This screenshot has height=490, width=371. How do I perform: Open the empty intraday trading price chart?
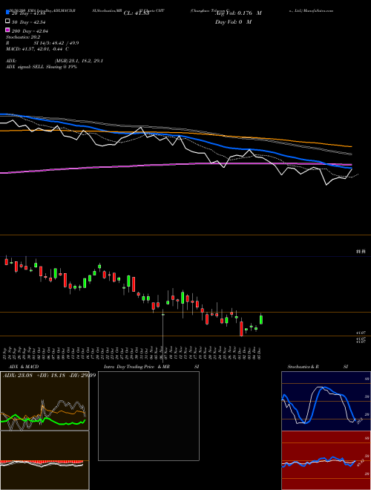[148, 416]
